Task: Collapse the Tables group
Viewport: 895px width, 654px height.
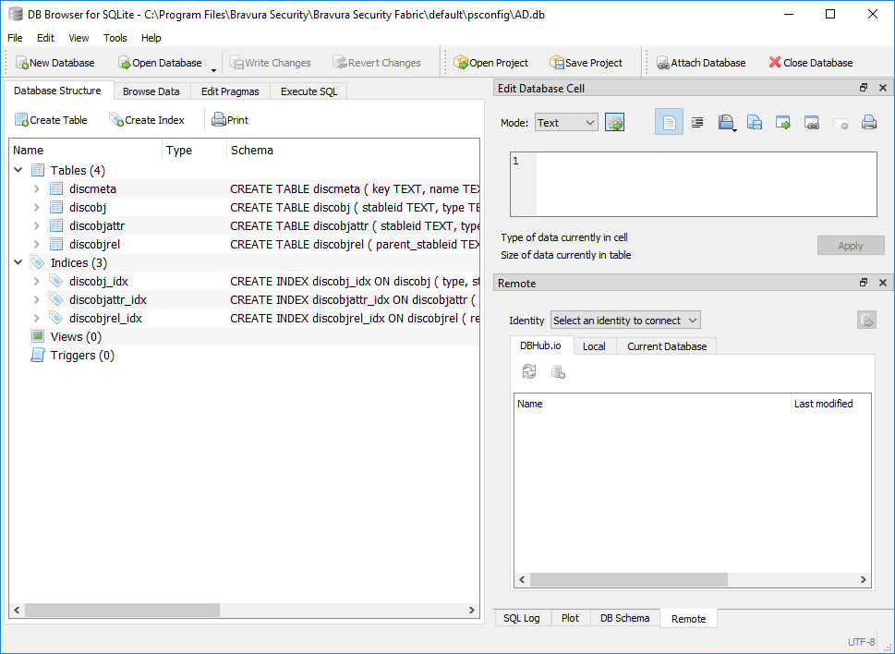Action: click(x=18, y=169)
